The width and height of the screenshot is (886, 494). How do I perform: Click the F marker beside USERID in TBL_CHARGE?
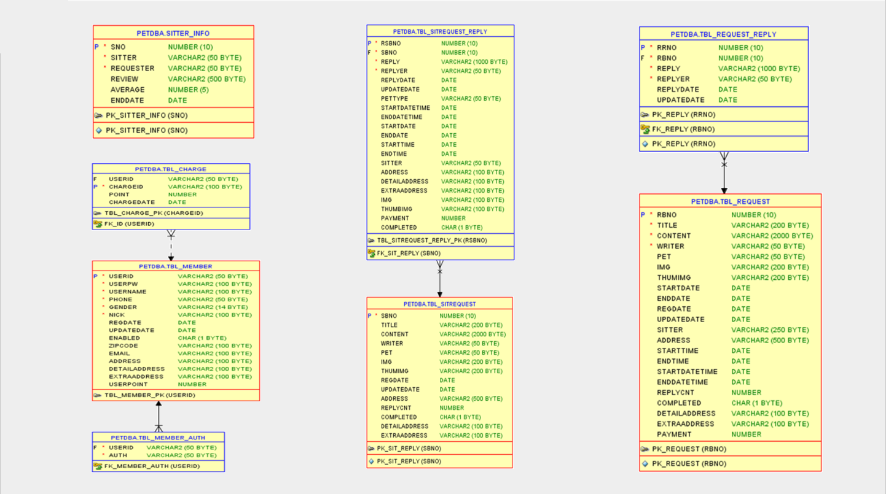tap(94, 179)
